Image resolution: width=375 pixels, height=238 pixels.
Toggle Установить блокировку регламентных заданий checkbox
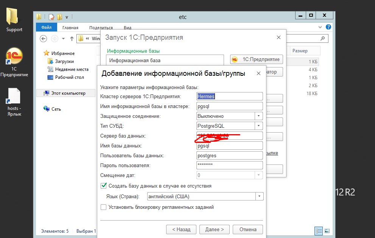click(x=104, y=207)
